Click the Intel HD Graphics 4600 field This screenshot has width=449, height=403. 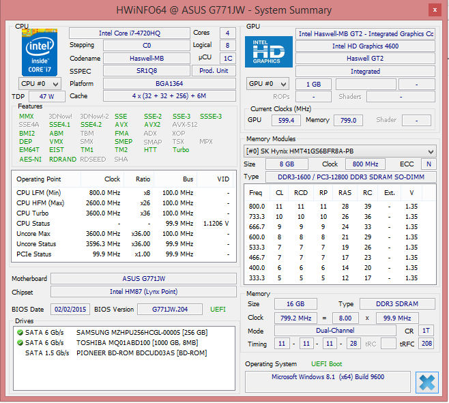365,46
